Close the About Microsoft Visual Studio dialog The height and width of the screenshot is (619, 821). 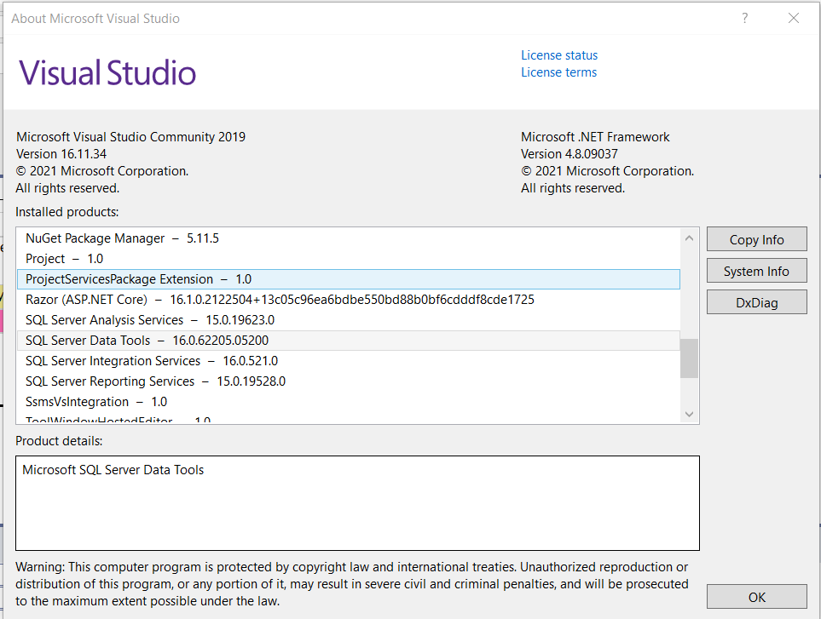794,18
